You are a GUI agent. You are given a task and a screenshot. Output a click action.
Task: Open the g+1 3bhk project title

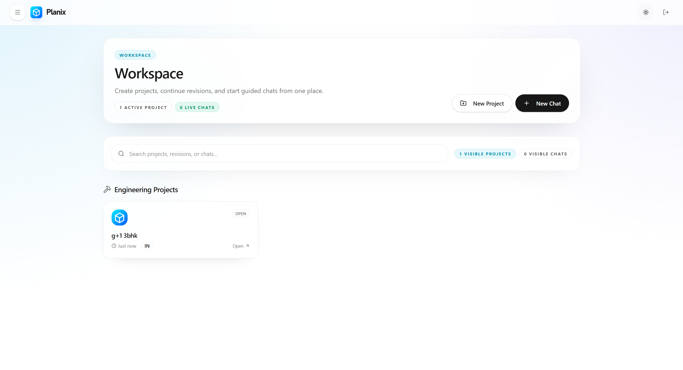pyautogui.click(x=124, y=236)
